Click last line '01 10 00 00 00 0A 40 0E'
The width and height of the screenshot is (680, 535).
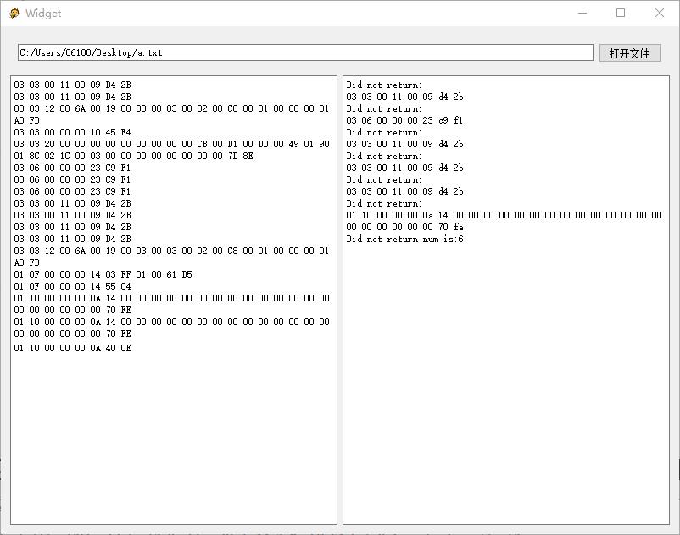click(x=72, y=348)
